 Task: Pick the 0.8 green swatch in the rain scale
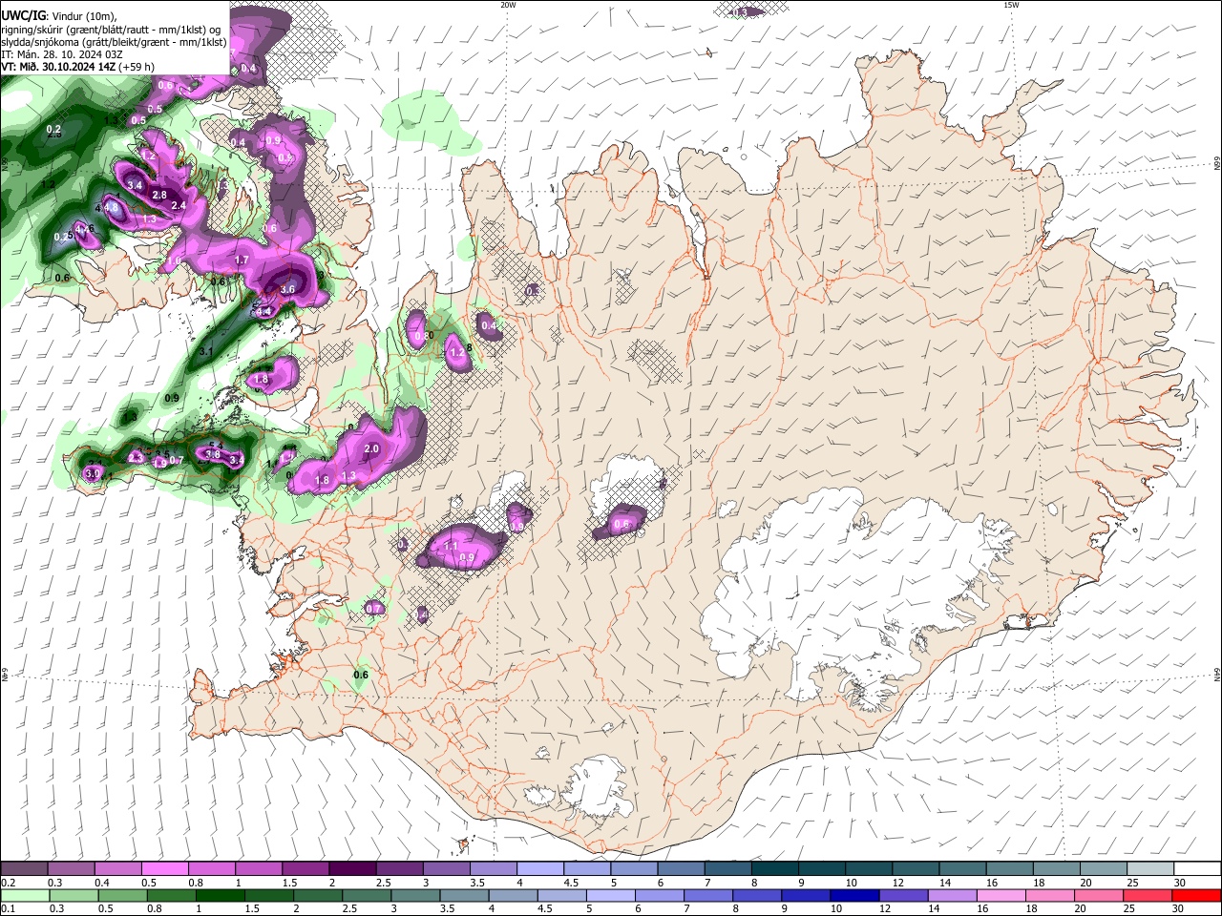[171, 895]
